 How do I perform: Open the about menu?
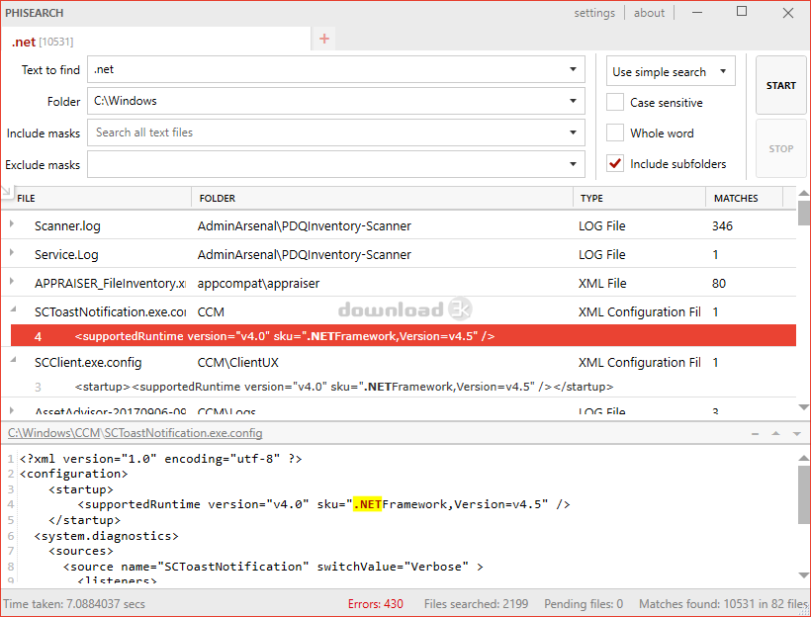649,13
